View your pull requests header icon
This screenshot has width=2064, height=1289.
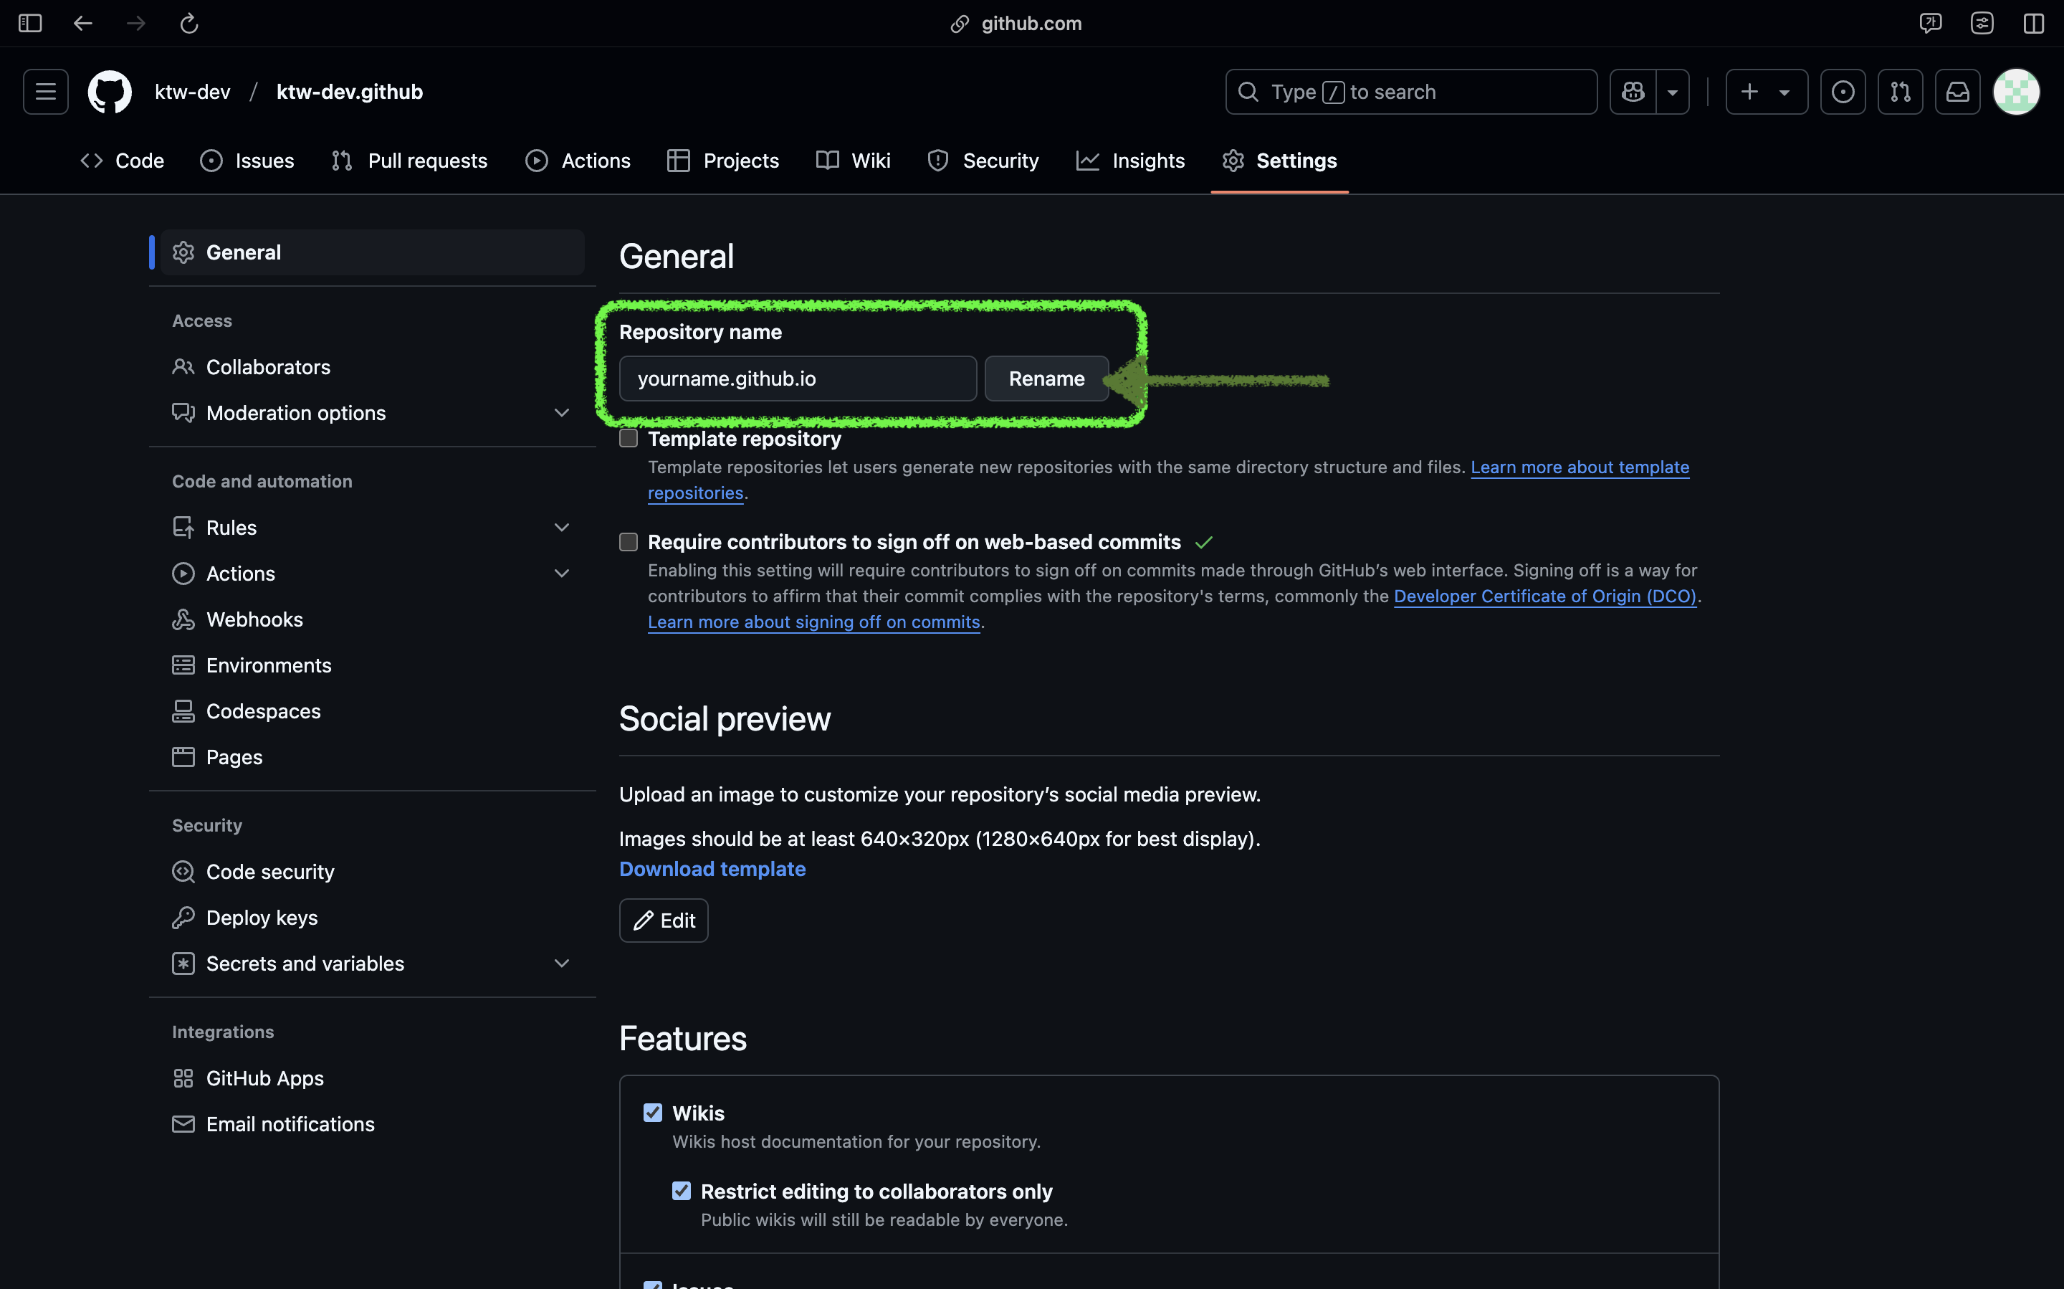pos(1901,91)
